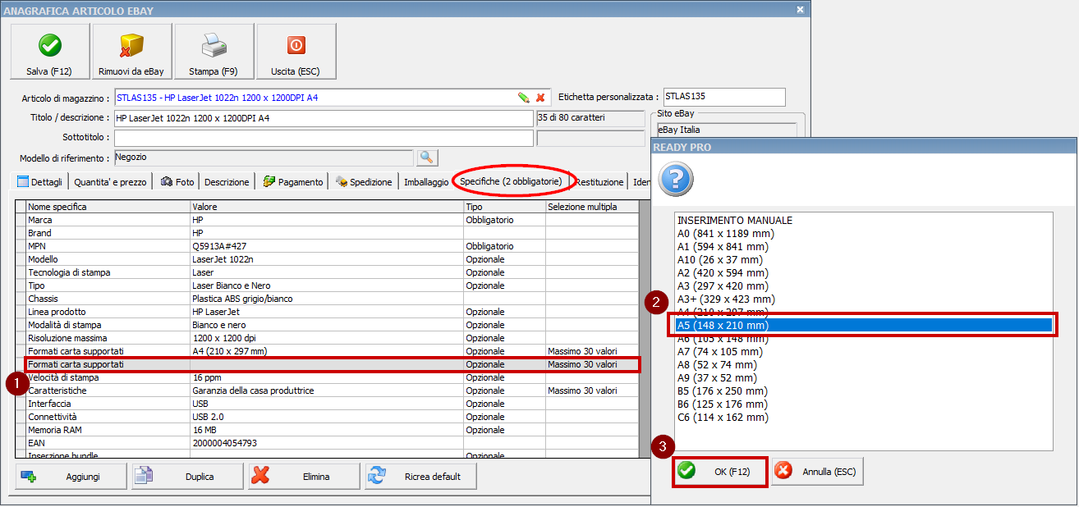Select B5 (176 x 250 mm) list item
The height and width of the screenshot is (507, 1079).
862,391
